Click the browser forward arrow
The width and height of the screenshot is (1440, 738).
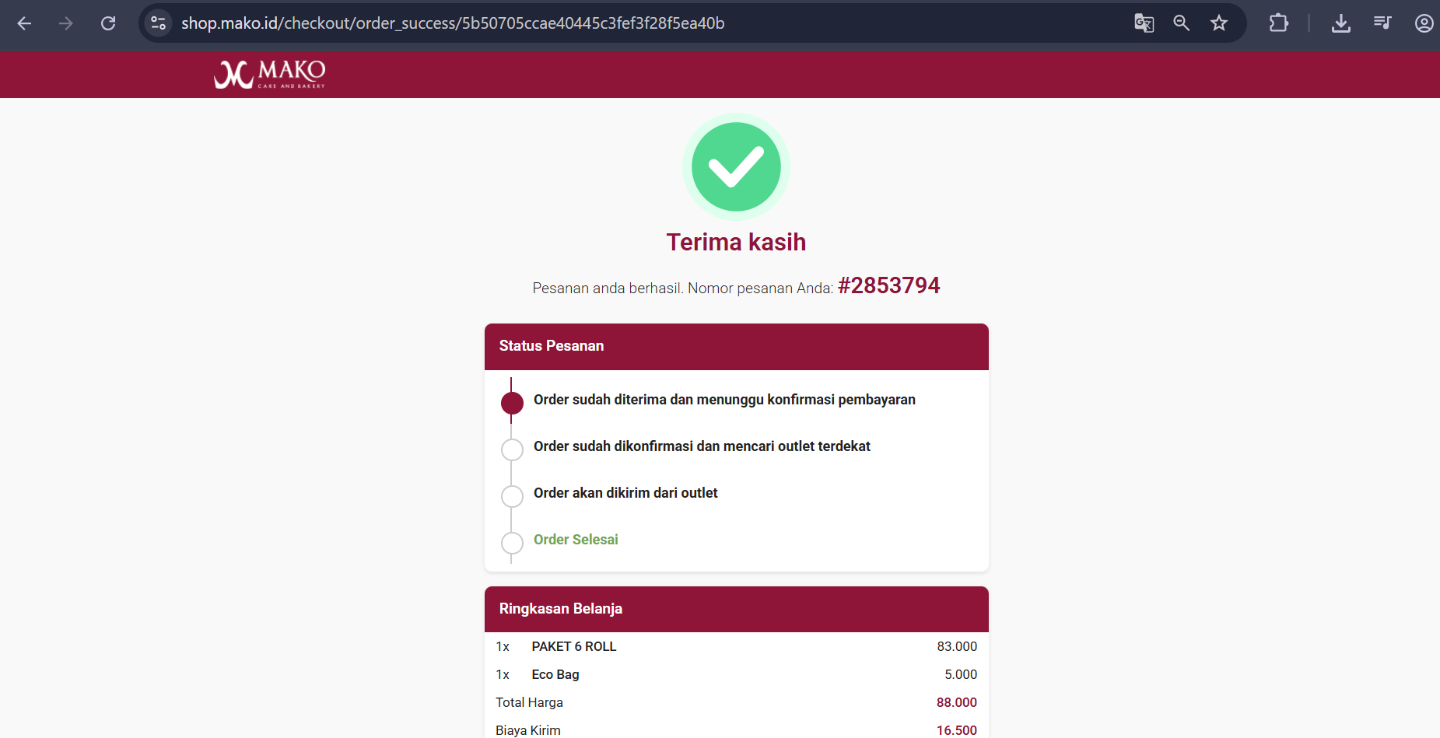coord(66,23)
